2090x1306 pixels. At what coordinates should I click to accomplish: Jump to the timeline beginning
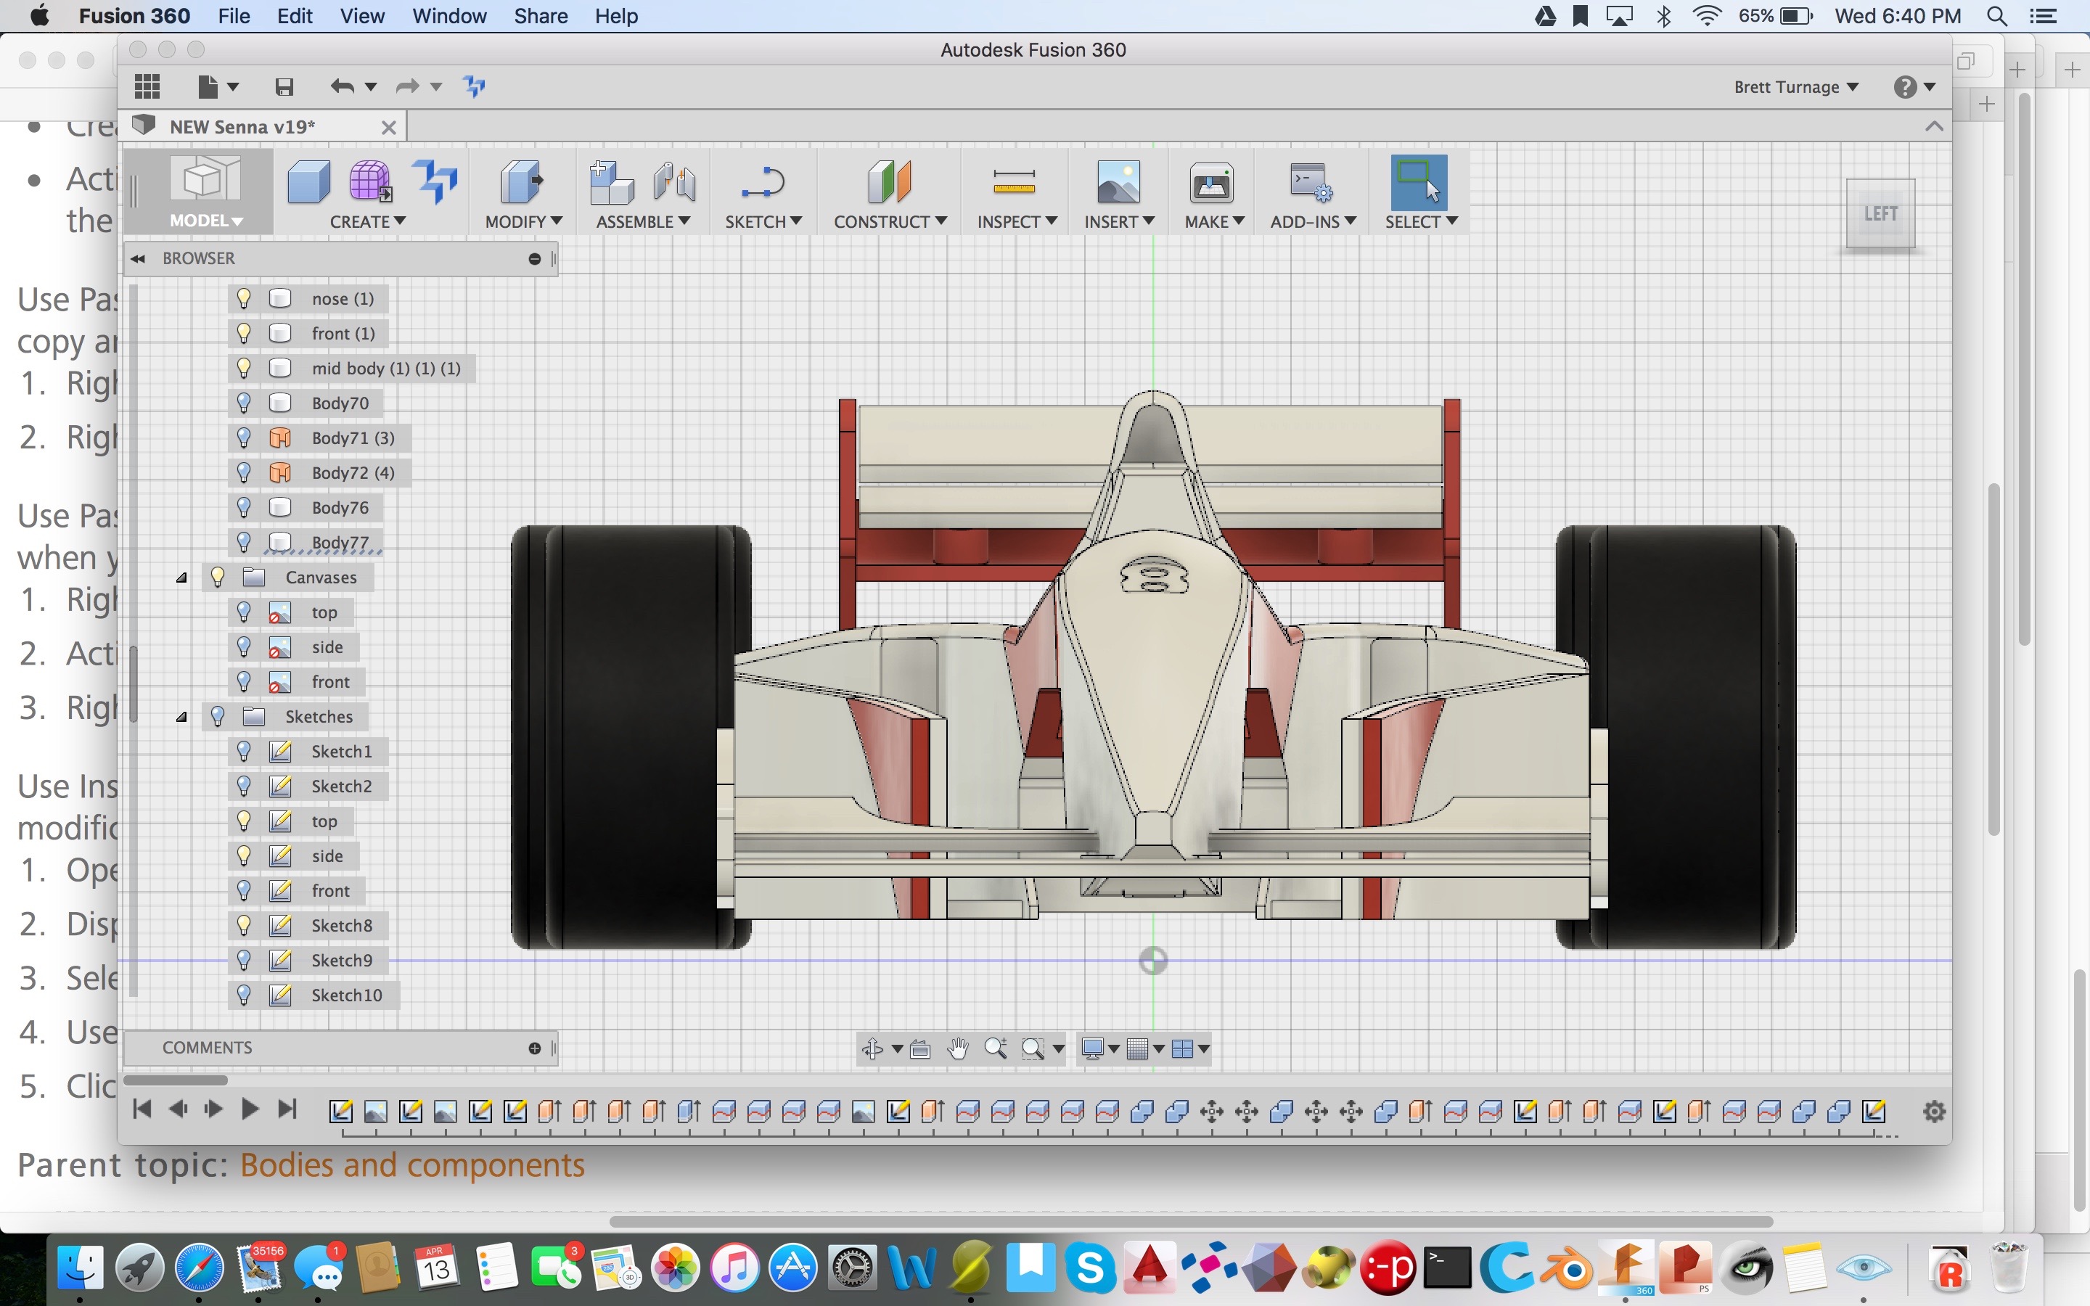point(142,1109)
